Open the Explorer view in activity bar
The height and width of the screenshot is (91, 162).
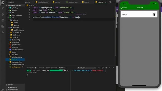pyautogui.click(x=3, y=3)
